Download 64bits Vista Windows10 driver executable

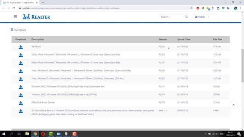(x=21, y=63)
